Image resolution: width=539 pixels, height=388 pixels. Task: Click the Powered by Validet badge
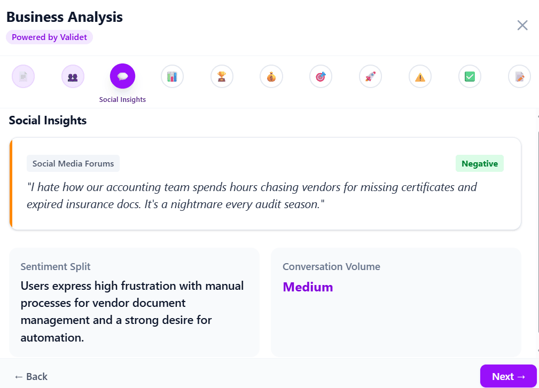[x=49, y=37]
